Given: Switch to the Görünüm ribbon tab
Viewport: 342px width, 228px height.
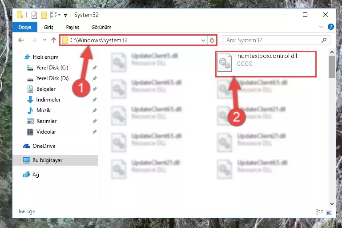Looking at the screenshot, I should 101,27.
